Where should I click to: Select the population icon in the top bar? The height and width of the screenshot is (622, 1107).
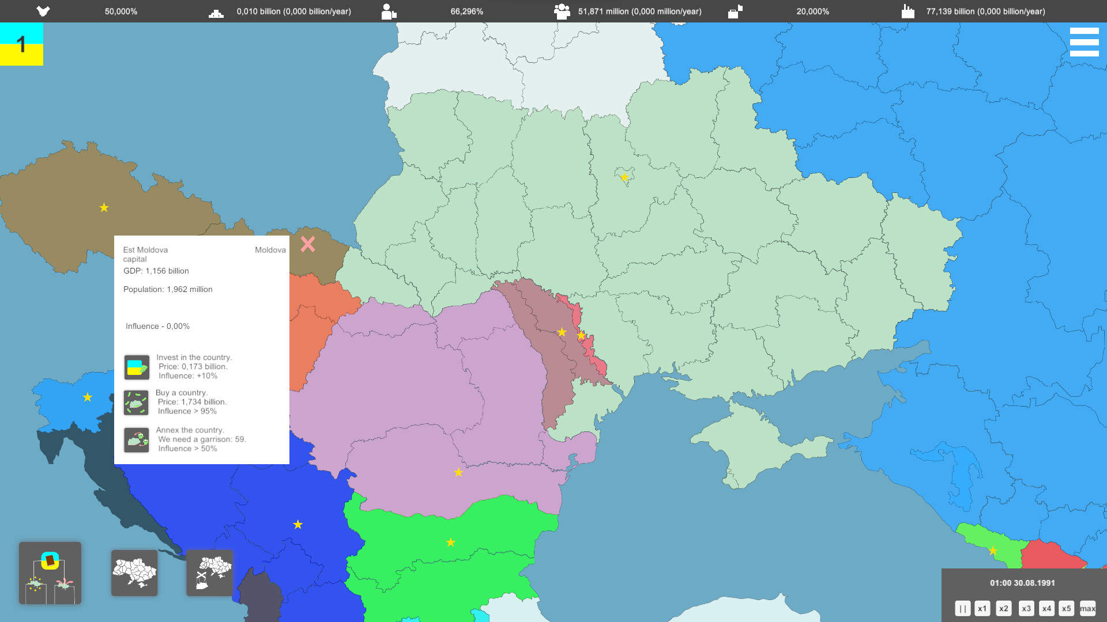(x=561, y=11)
